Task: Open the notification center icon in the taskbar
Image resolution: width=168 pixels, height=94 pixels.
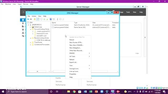Action: click(x=164, y=92)
